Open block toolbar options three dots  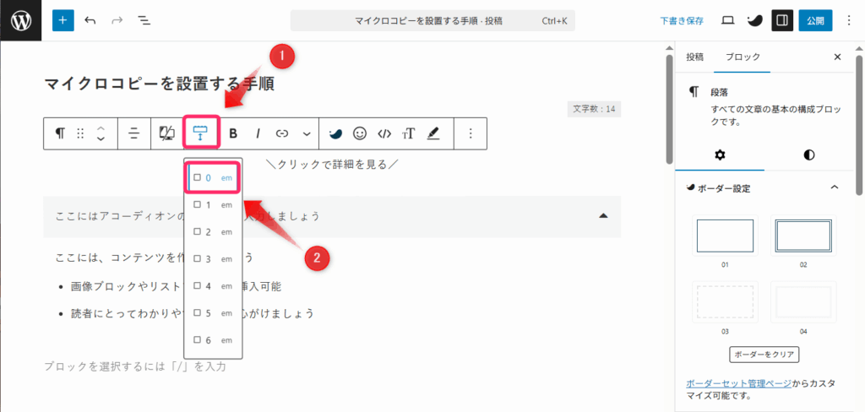click(x=471, y=133)
